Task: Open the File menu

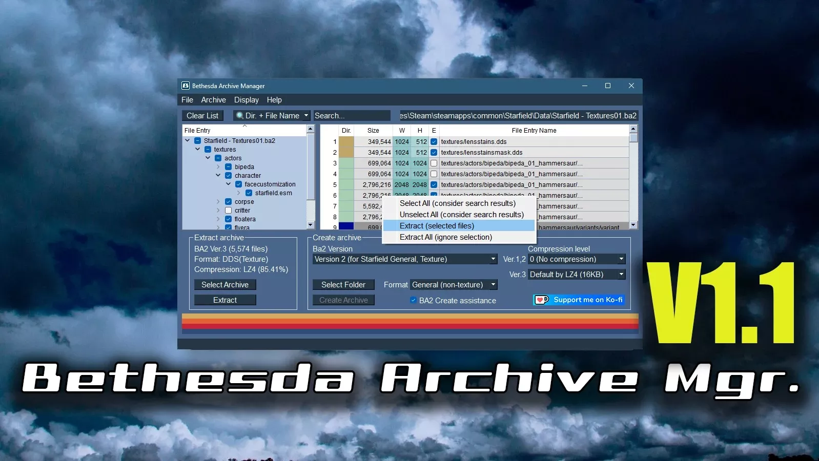Action: pyautogui.click(x=187, y=100)
